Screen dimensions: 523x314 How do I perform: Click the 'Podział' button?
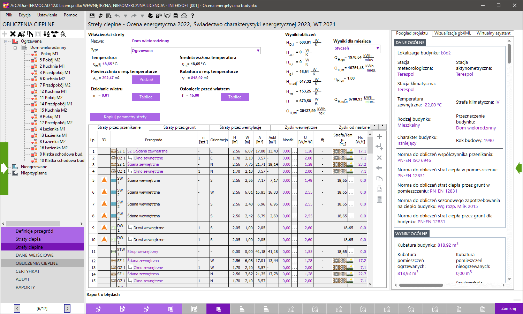146,80
